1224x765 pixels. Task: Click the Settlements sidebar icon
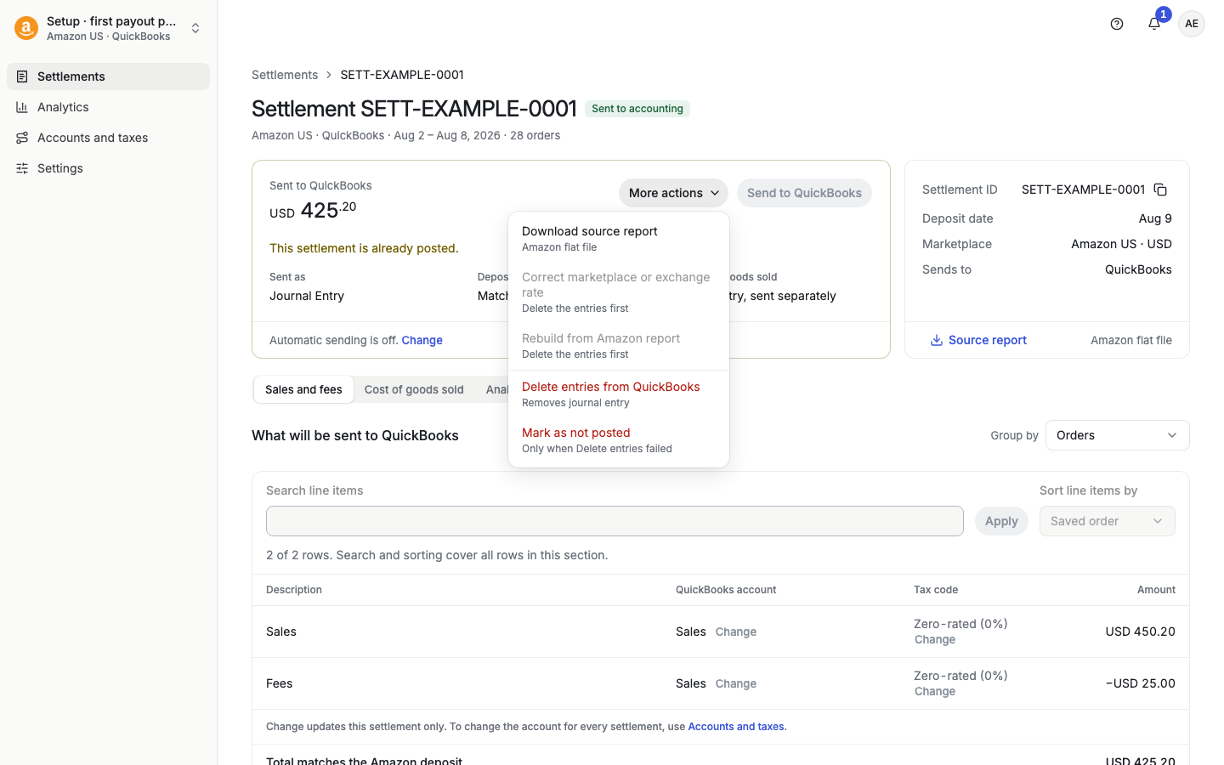[22, 76]
